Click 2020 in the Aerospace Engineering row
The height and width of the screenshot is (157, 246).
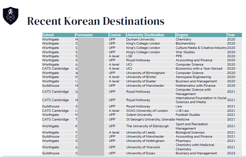pyautogui.click(x=234, y=77)
